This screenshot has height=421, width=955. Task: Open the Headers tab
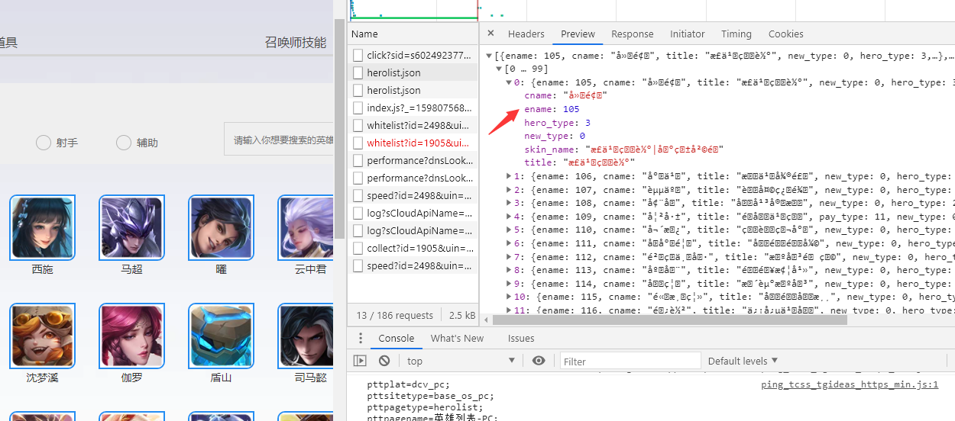click(x=526, y=34)
